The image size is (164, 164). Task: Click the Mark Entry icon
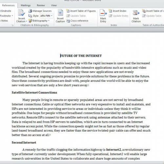pyautogui.click(x=103, y=13)
